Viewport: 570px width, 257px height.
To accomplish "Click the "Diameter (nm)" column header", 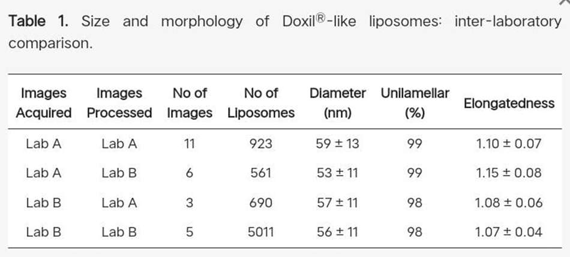I will coord(338,103).
